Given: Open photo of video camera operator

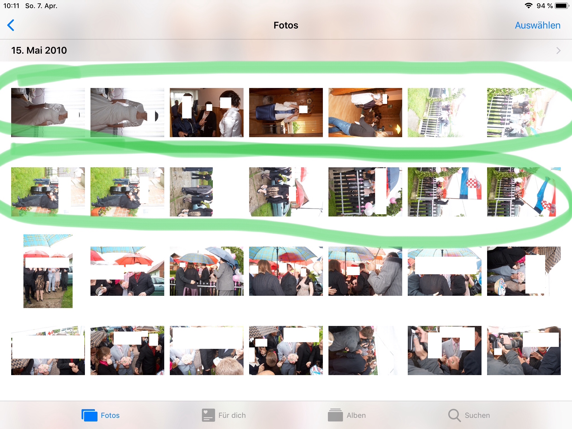Looking at the screenshot, I should click(x=524, y=351).
